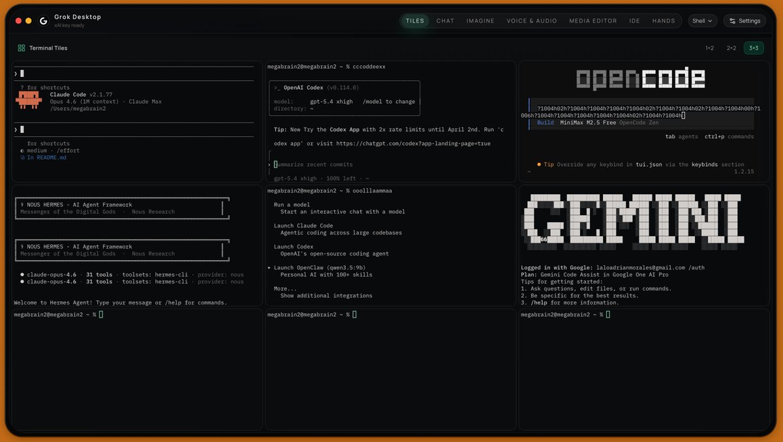Screen dimensions: 783x442
Task: Click the 'cccoddeexx' command line
Action: tap(326, 66)
